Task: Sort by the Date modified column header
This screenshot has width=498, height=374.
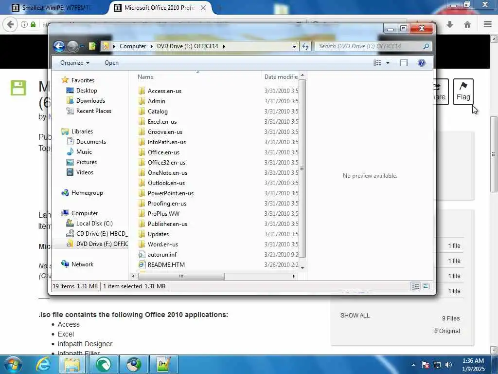Action: pos(281,77)
